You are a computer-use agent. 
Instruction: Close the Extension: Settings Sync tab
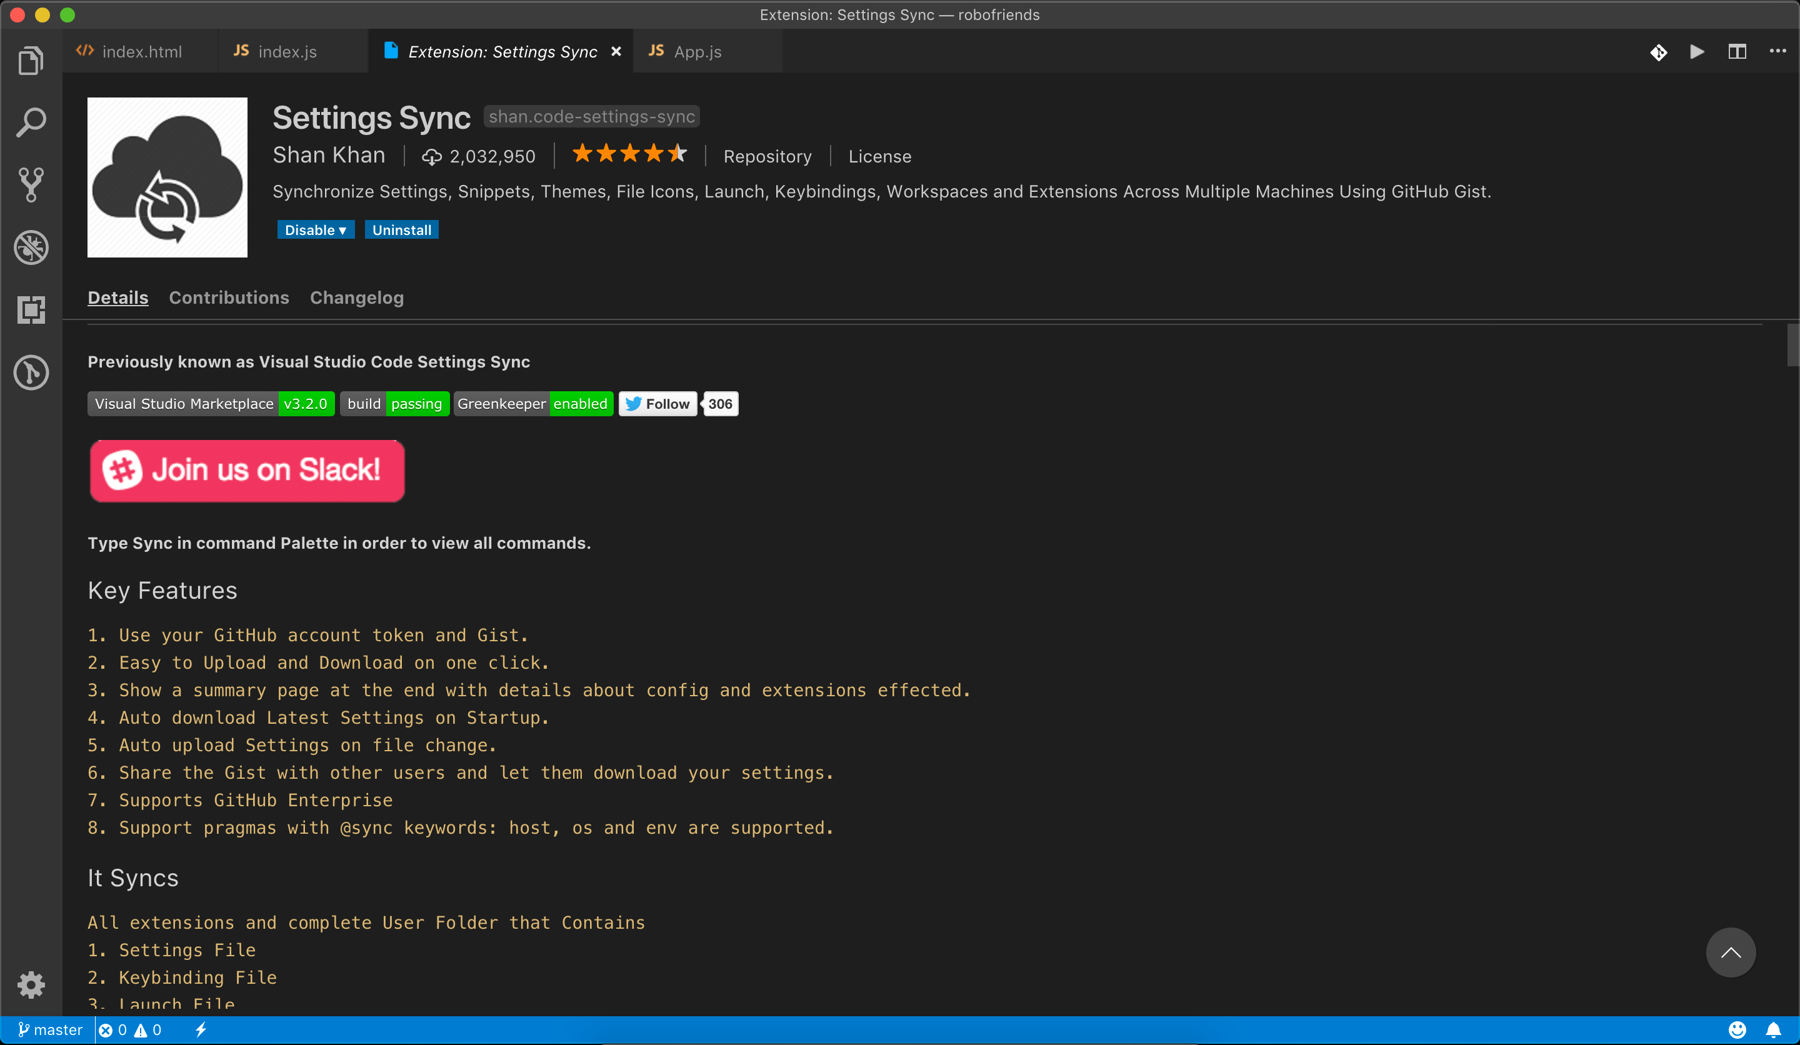click(x=616, y=51)
